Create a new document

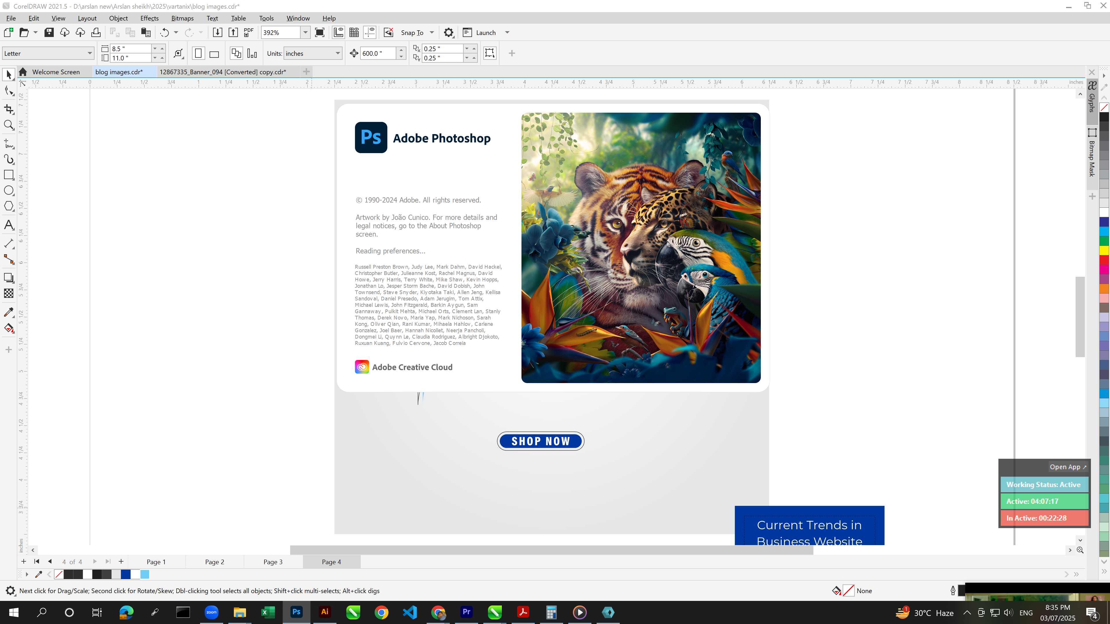point(8,32)
